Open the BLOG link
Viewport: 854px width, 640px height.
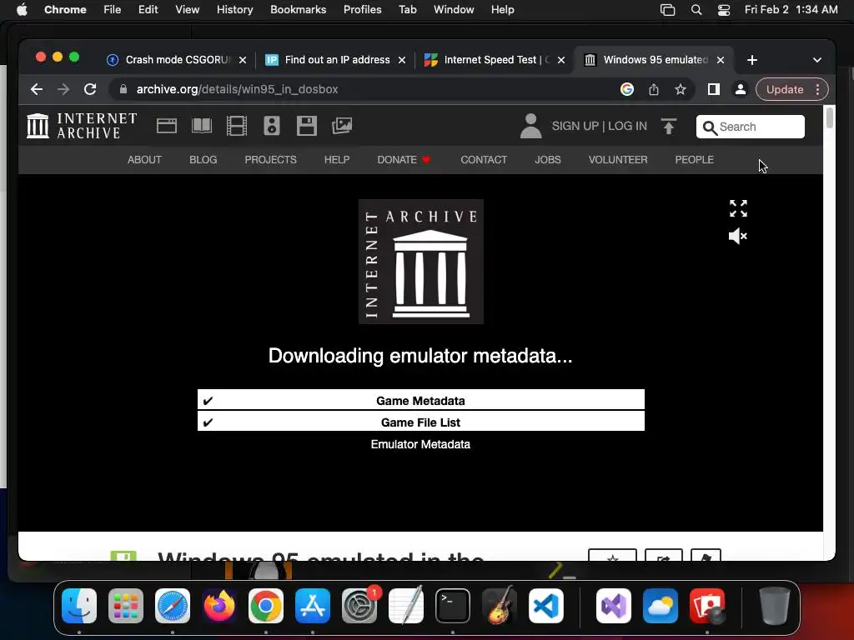point(203,159)
